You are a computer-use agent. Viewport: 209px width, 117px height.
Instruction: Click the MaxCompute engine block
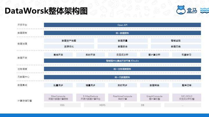(58, 97)
